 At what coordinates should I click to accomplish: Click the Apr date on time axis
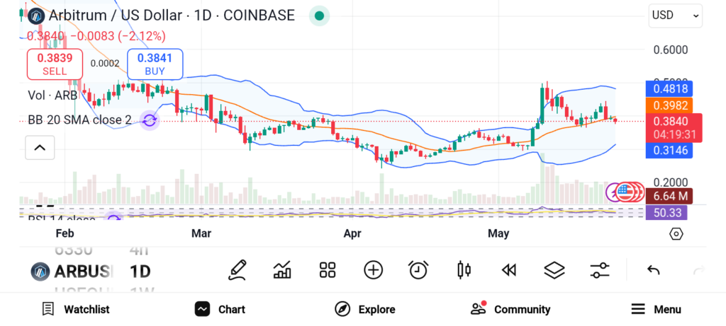click(352, 233)
